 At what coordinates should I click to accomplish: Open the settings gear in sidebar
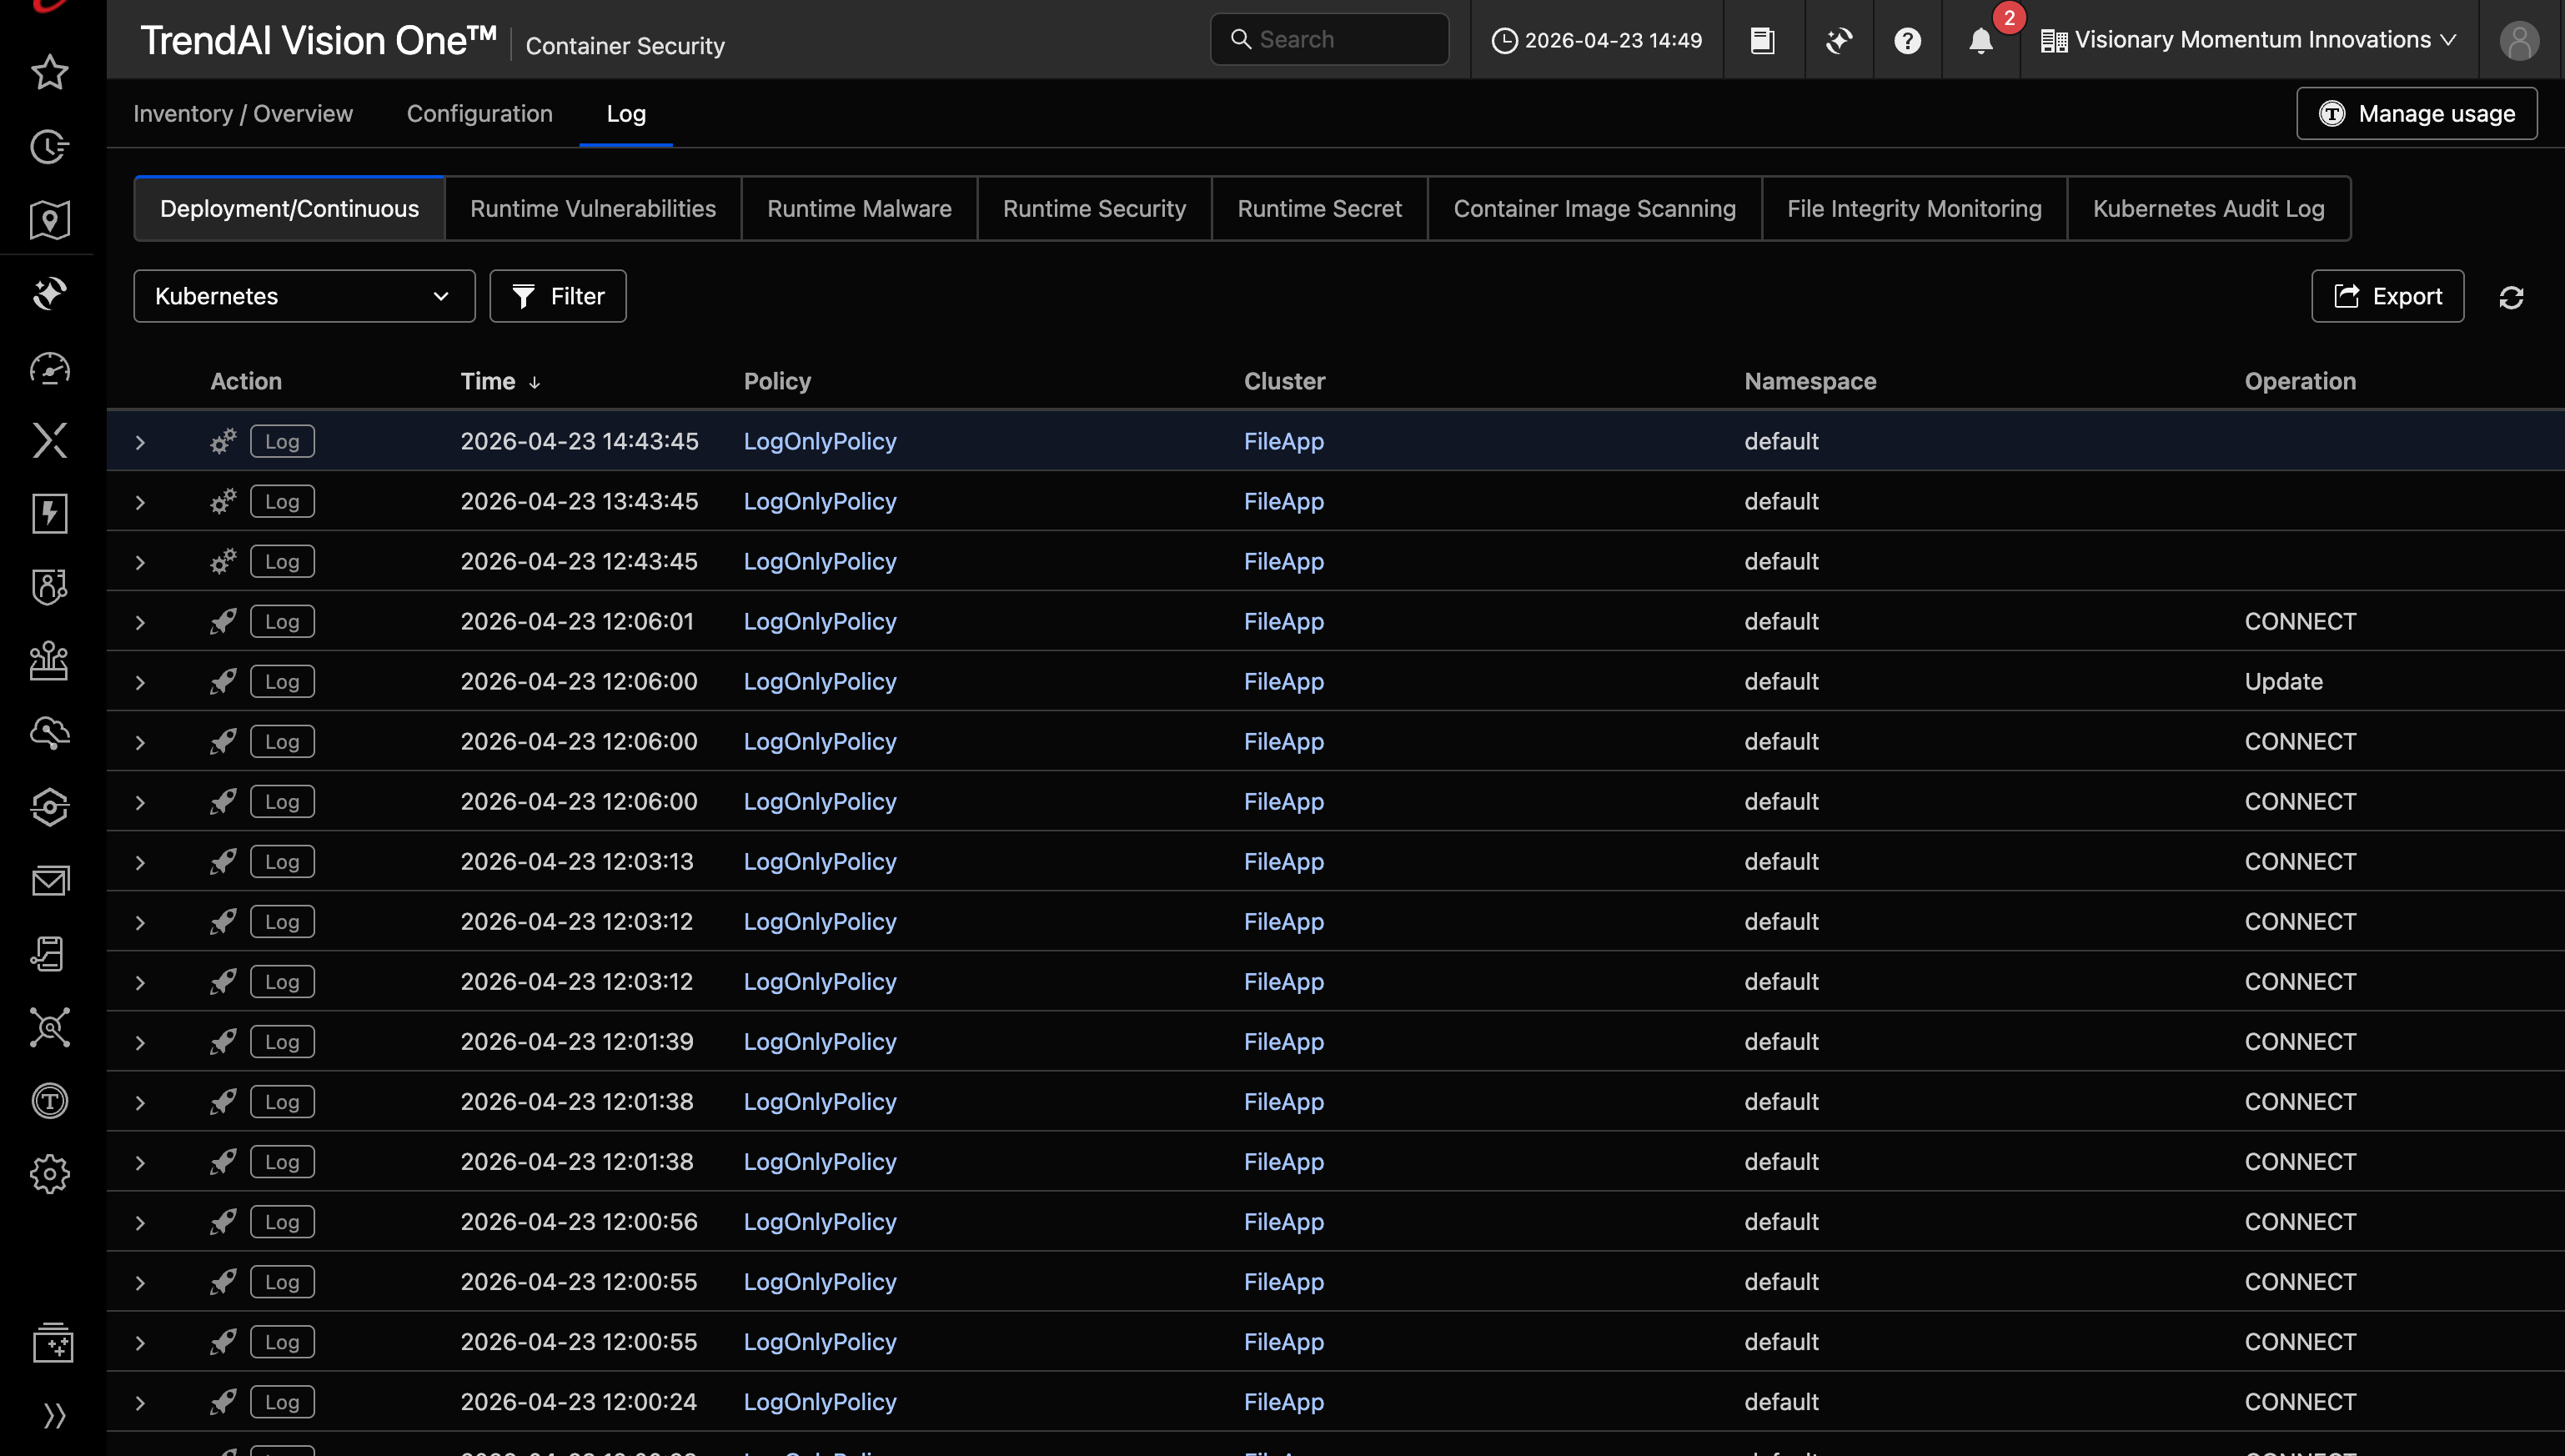pyautogui.click(x=49, y=1174)
